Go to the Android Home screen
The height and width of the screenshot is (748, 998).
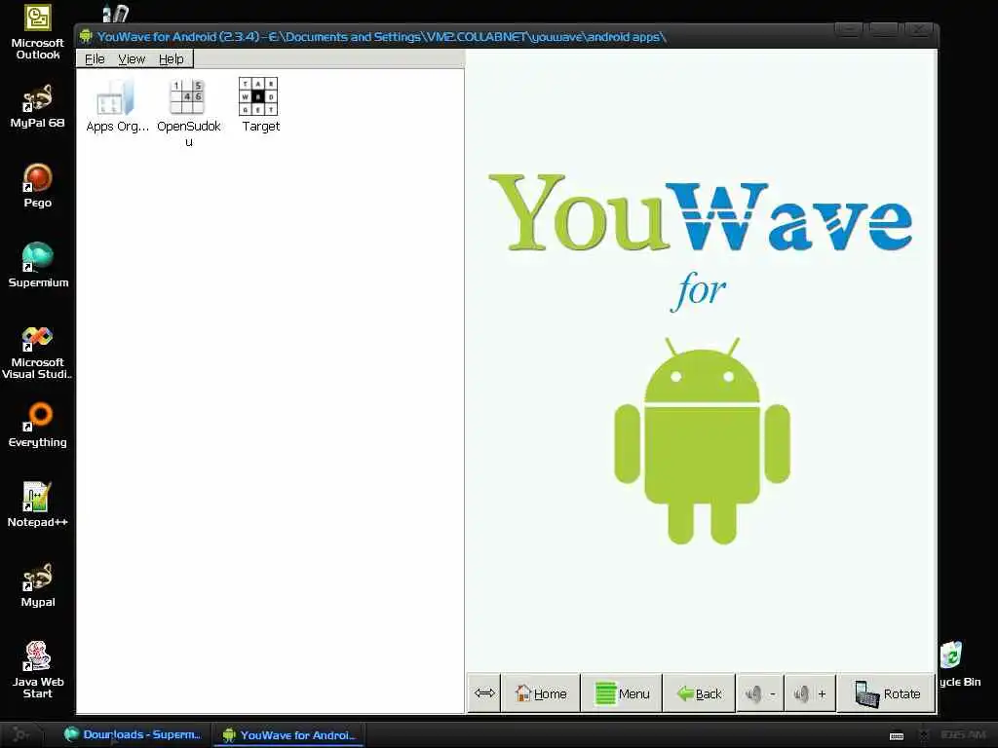[541, 693]
